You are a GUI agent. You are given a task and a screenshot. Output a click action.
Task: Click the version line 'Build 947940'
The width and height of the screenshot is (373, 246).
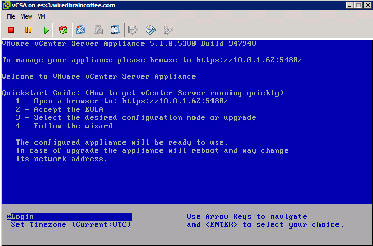pyautogui.click(x=129, y=43)
